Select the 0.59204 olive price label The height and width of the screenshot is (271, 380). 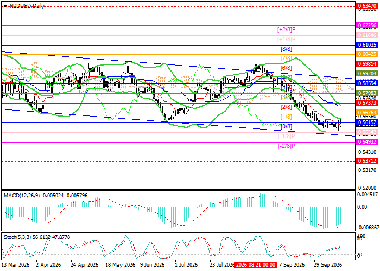point(367,73)
